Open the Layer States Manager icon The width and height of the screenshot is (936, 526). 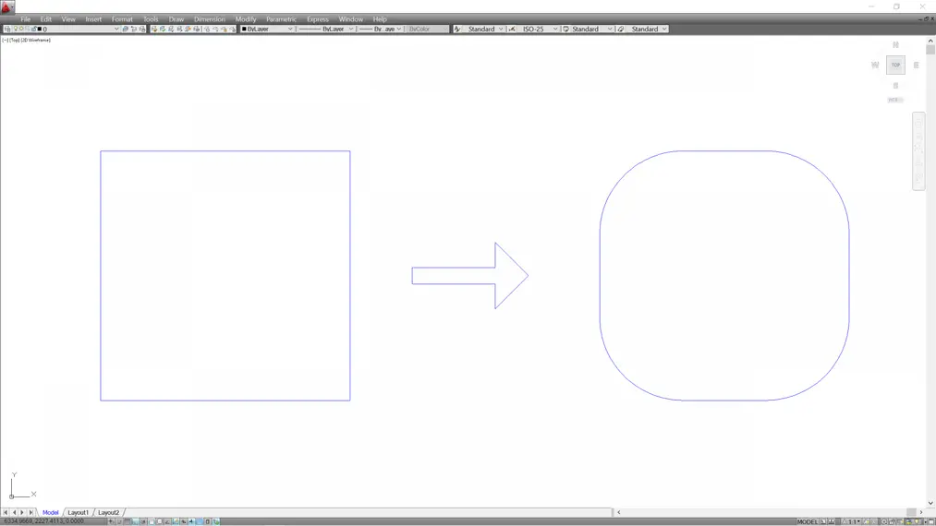(142, 29)
